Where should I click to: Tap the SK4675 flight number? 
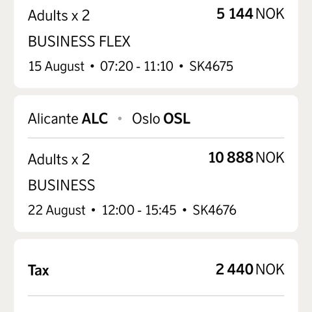click(211, 66)
